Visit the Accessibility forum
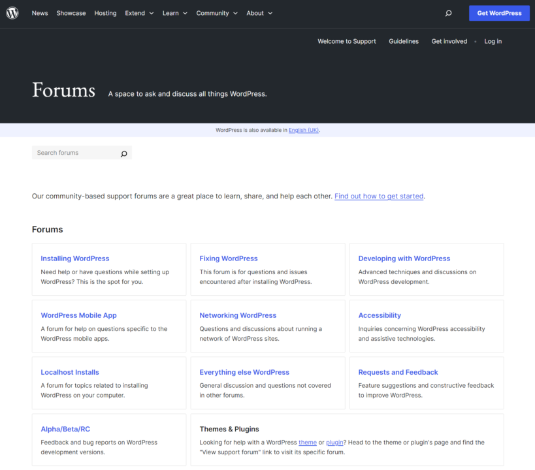Image resolution: width=535 pixels, height=470 pixels. (380, 315)
